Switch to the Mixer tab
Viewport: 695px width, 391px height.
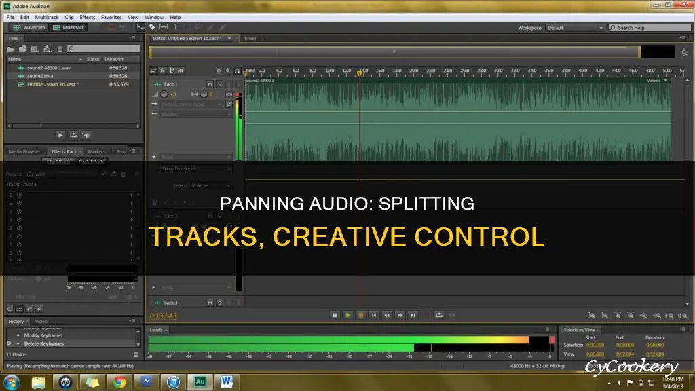250,39
